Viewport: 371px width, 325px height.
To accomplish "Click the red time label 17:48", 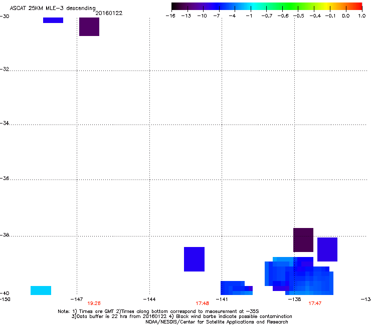I will click(202, 303).
